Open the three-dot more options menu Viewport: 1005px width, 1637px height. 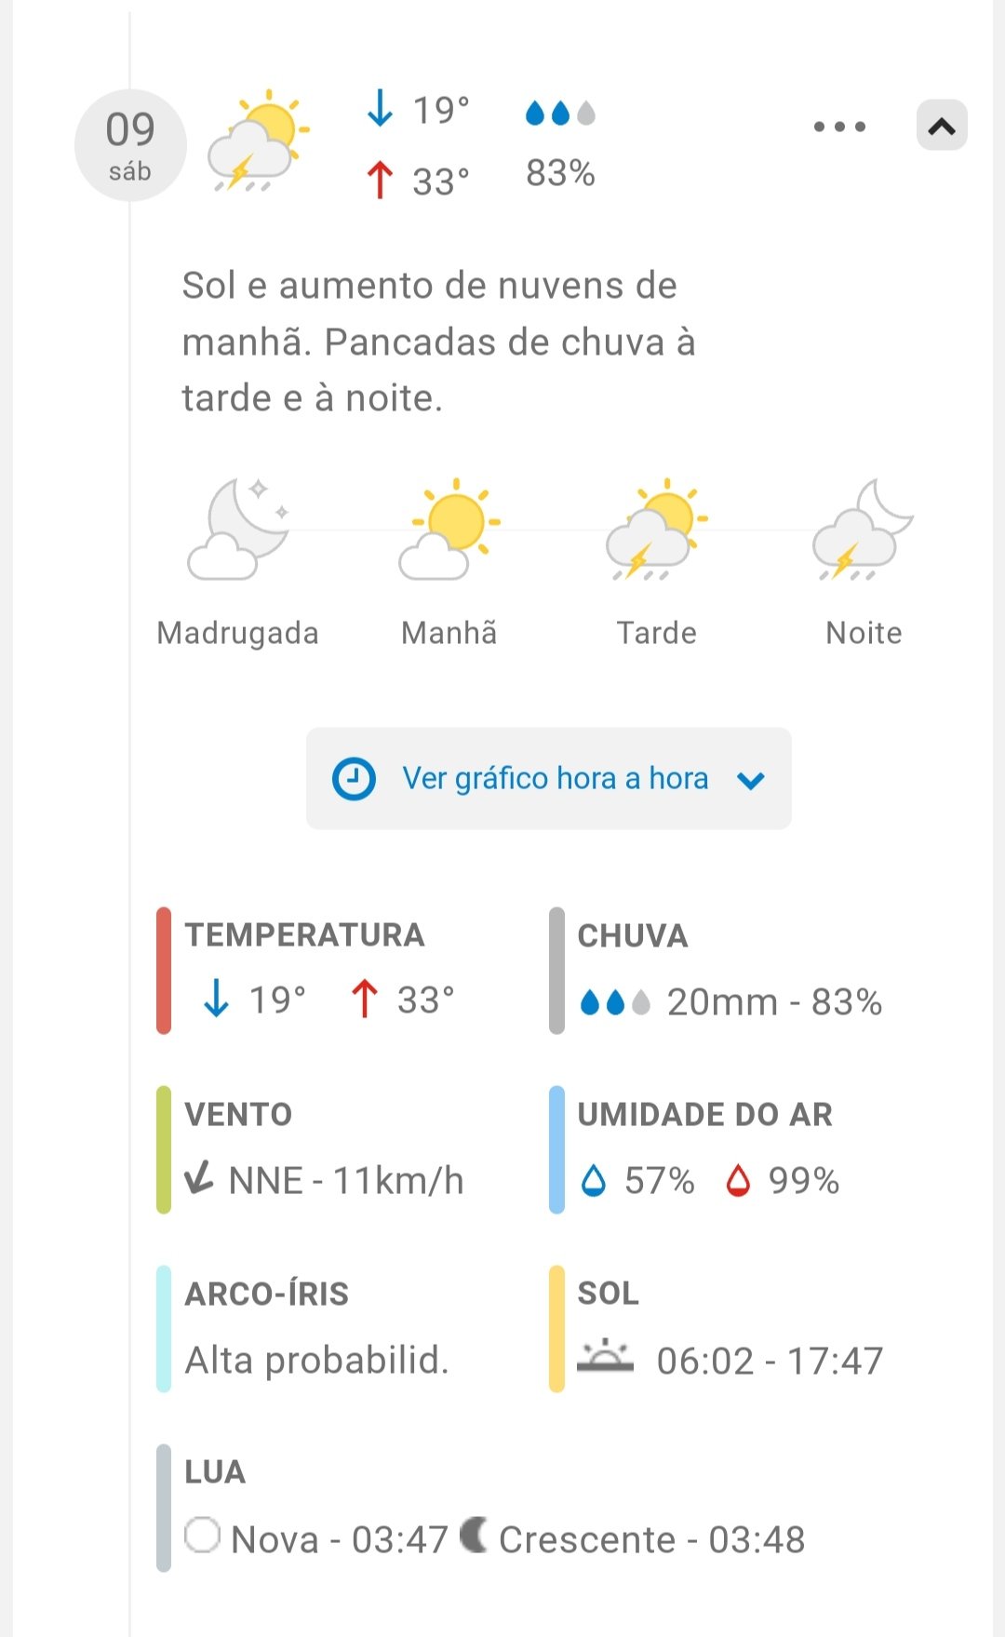[x=839, y=127]
